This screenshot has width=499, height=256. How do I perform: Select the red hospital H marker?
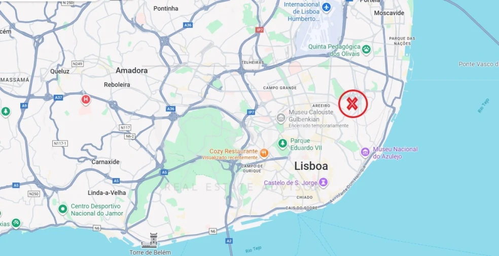[85, 99]
